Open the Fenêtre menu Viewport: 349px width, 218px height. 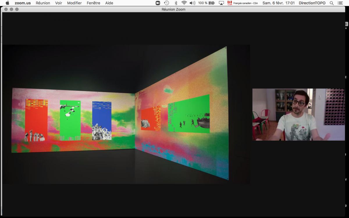pyautogui.click(x=93, y=3)
